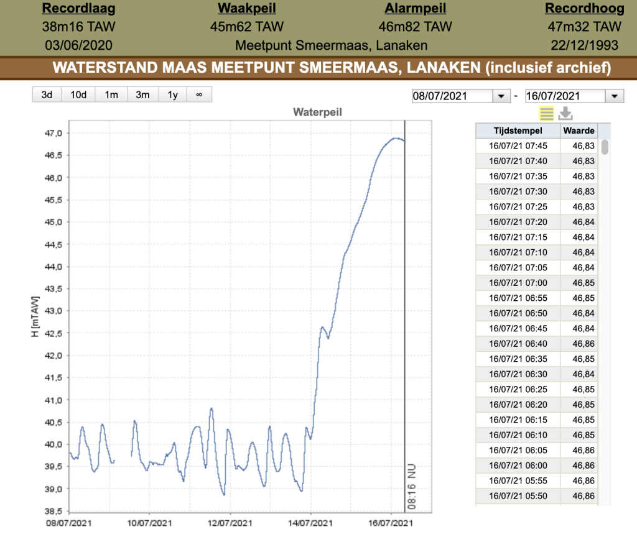
Task: Sort by Waarde column header
Action: (579, 131)
